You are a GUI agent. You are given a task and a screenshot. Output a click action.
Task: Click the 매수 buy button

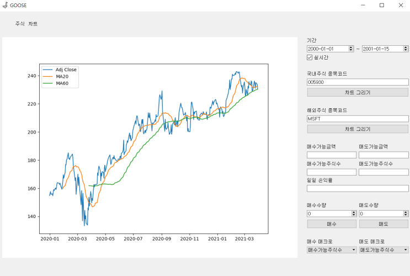[x=332, y=224]
